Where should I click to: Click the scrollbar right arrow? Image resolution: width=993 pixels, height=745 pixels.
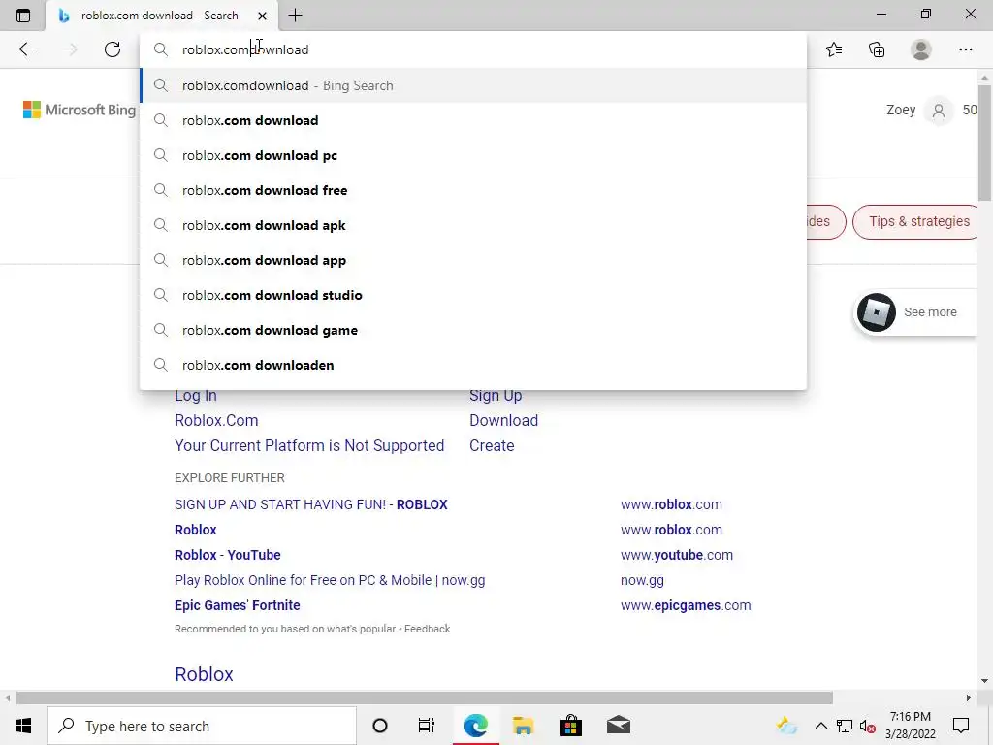969,698
